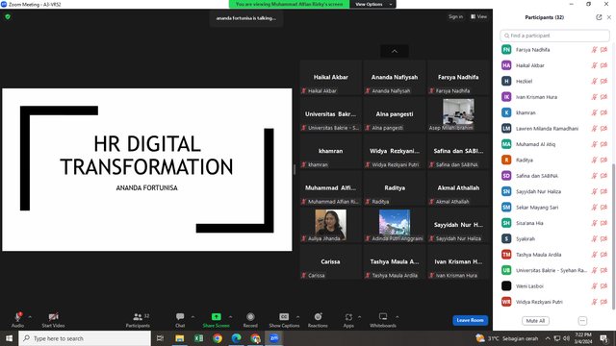The width and height of the screenshot is (616, 346).
Task: Click Syakirah's video-off camera icon
Action: click(x=603, y=238)
